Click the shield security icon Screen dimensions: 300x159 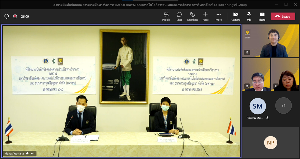coord(7,16)
